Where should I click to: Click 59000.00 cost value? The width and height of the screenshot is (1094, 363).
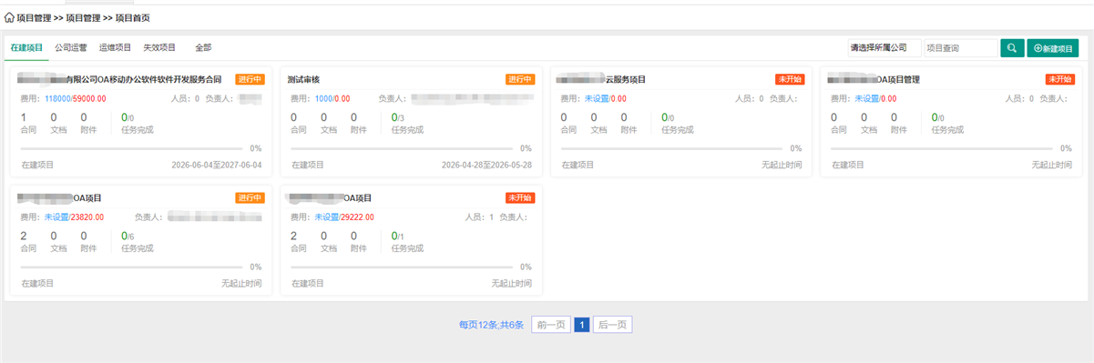click(x=89, y=98)
